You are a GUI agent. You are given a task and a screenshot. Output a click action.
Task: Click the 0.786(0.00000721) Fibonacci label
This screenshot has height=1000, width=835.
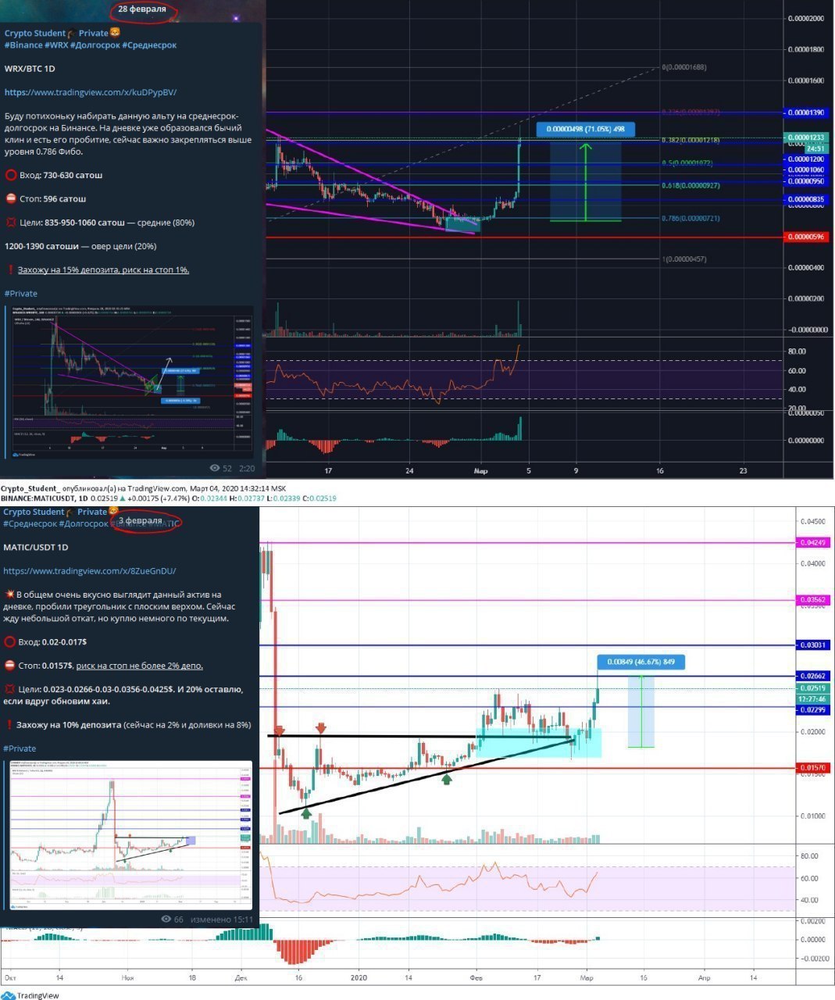coord(690,218)
